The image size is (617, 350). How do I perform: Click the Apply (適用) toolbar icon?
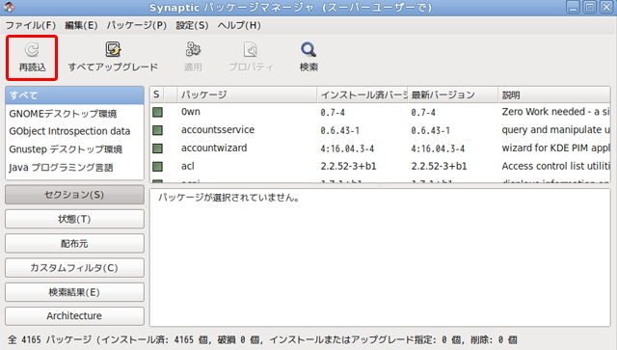click(x=193, y=49)
